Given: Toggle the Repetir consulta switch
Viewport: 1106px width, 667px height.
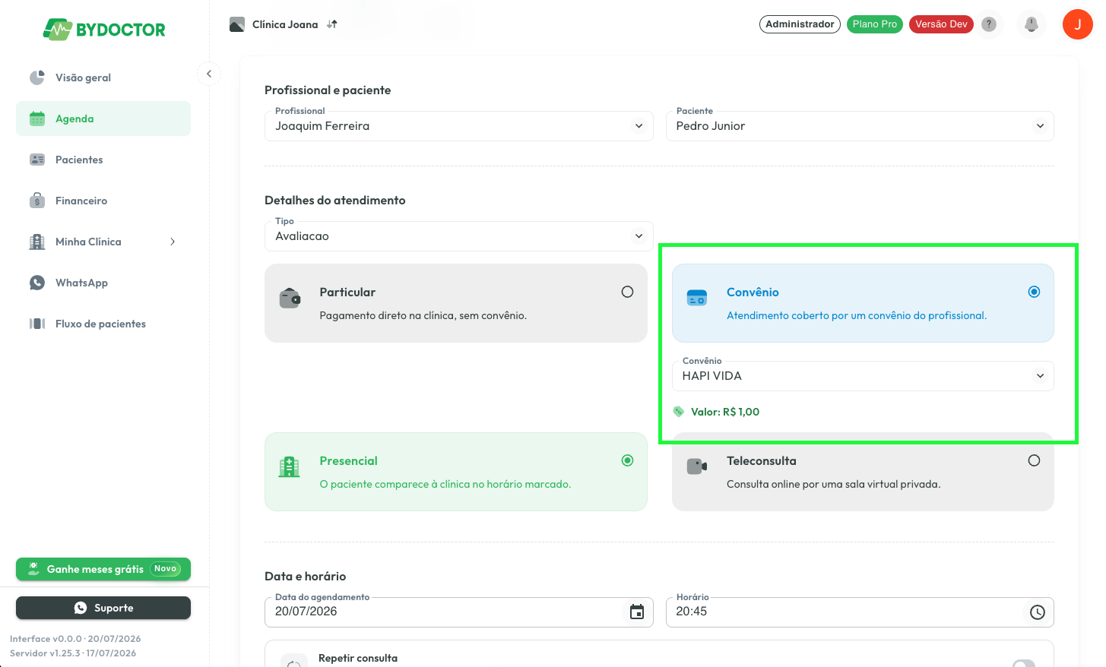Looking at the screenshot, I should coord(1024,663).
